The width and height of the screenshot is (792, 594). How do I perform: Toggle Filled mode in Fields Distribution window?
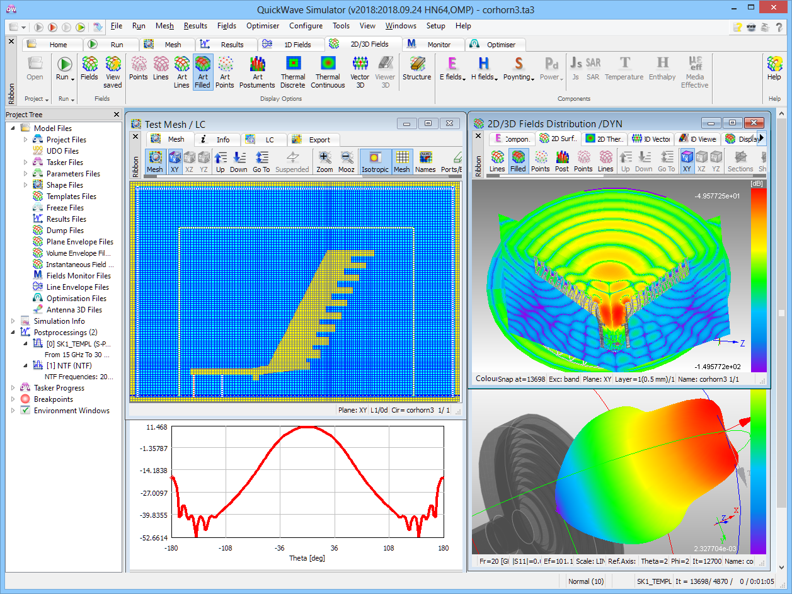[x=518, y=161]
